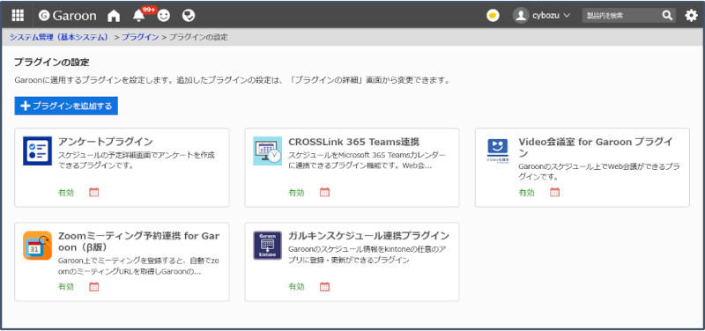
Task: Open Video会議室 for Garoon プラグイン title
Action: click(596, 147)
